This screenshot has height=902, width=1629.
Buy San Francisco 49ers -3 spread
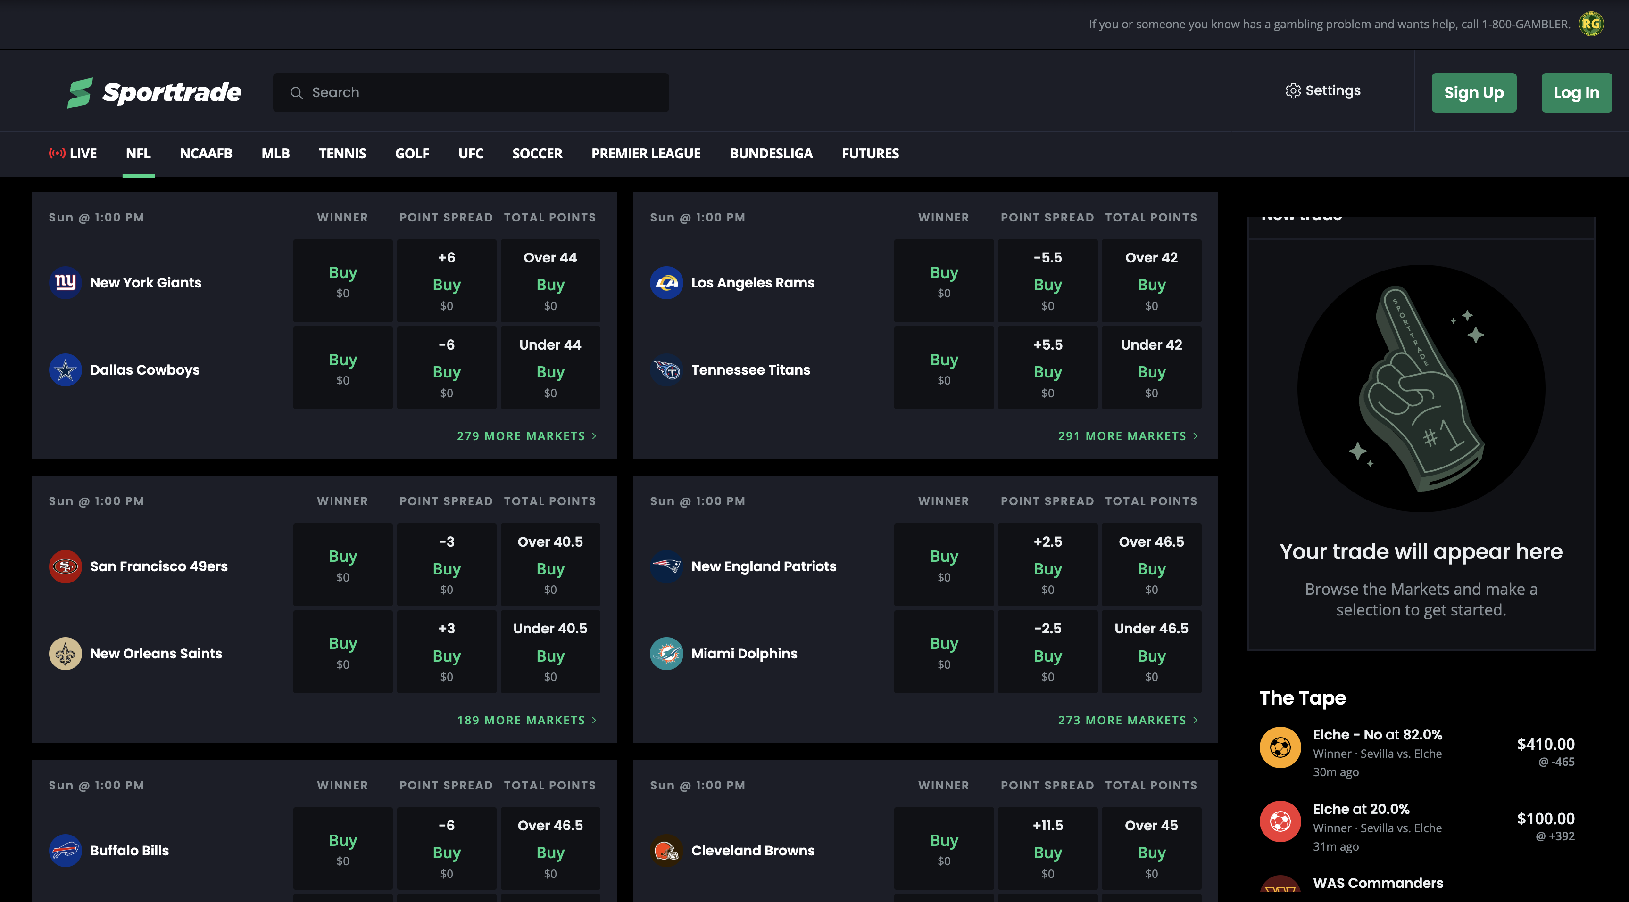pyautogui.click(x=447, y=565)
